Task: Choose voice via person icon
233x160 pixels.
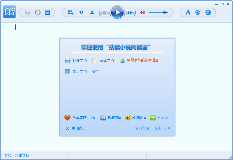Action: (92, 12)
